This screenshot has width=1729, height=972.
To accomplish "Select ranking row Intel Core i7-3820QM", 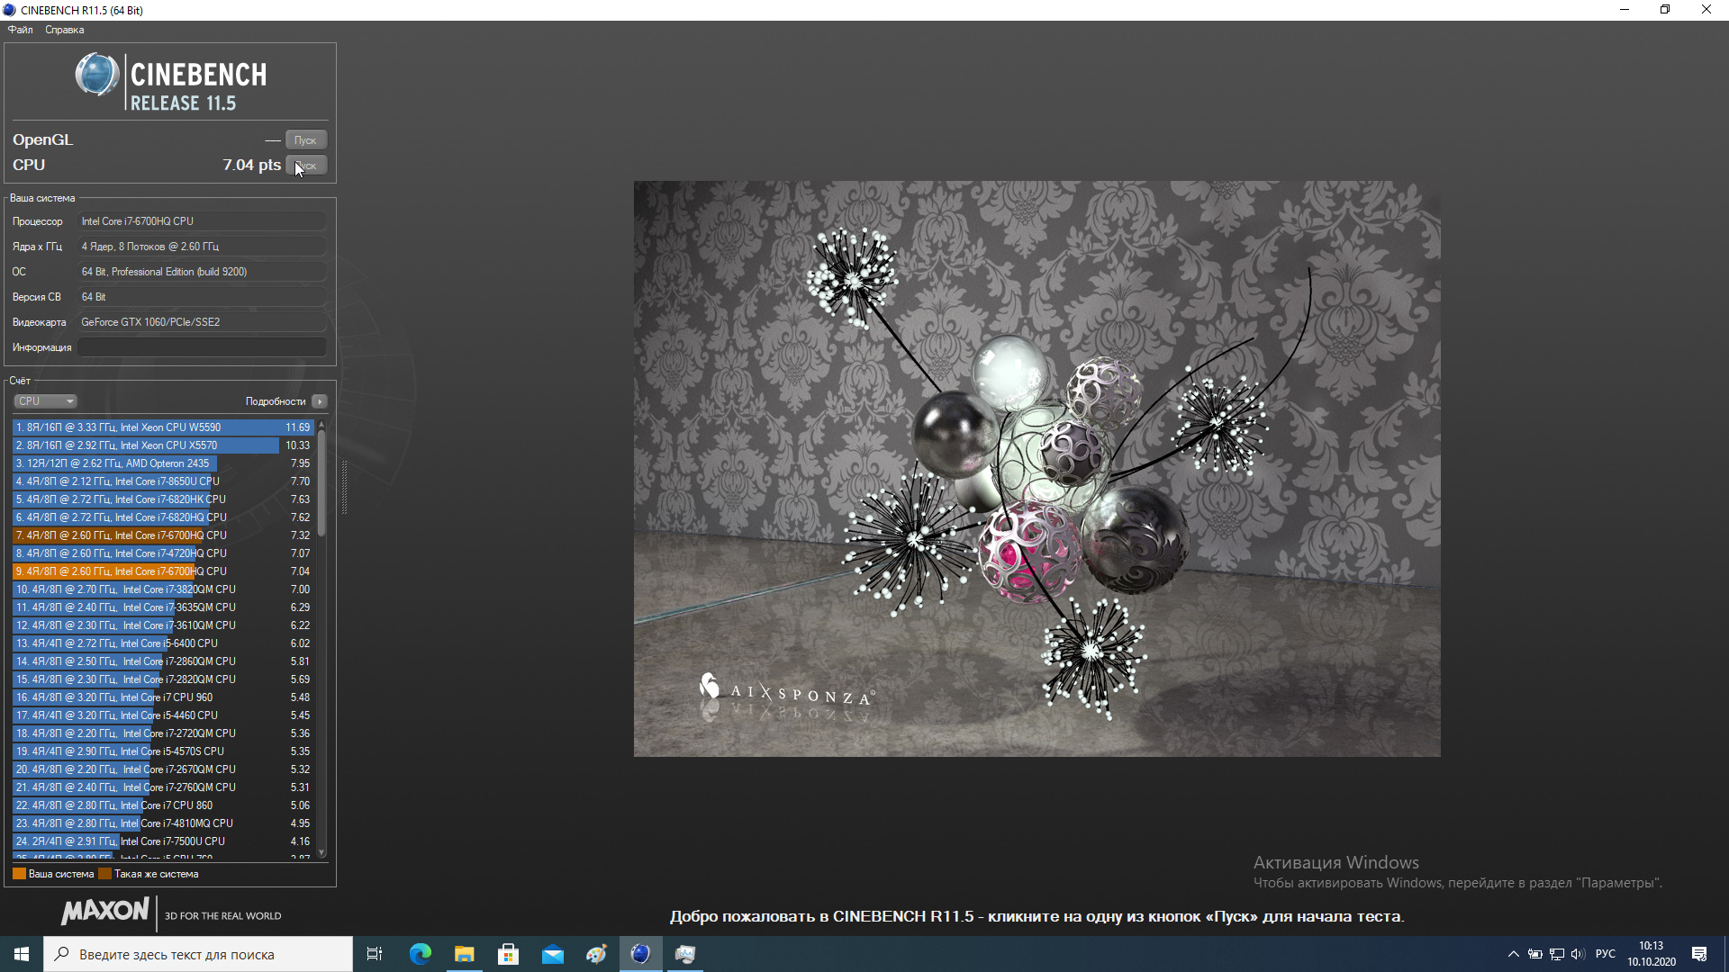I will coord(163,589).
